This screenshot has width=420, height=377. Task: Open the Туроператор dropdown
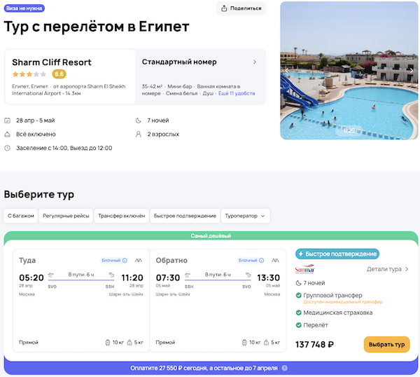coord(246,216)
